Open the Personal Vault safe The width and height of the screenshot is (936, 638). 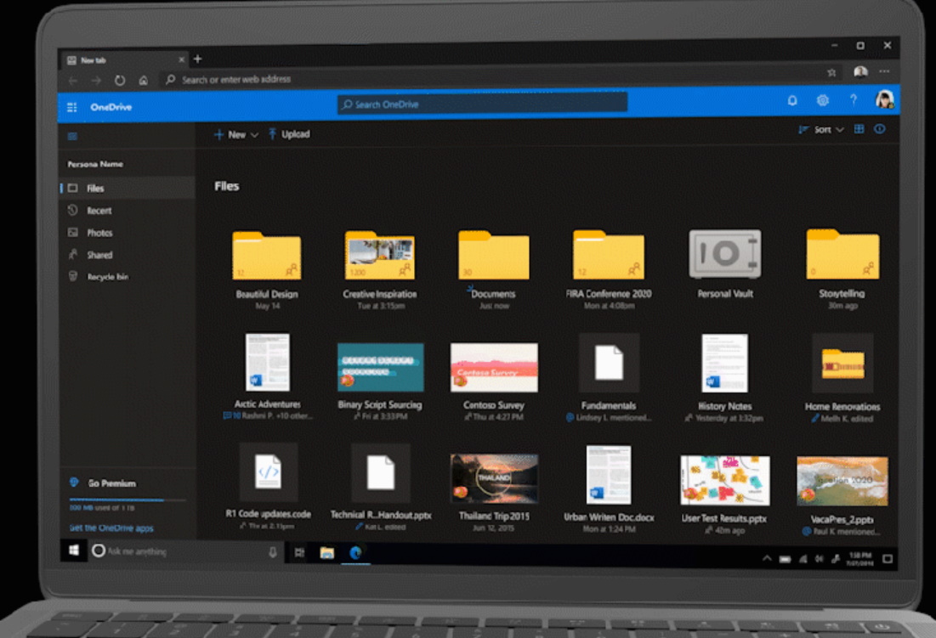click(724, 255)
